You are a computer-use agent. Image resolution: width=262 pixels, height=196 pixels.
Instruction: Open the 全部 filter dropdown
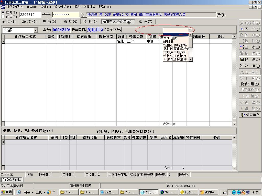36,30
